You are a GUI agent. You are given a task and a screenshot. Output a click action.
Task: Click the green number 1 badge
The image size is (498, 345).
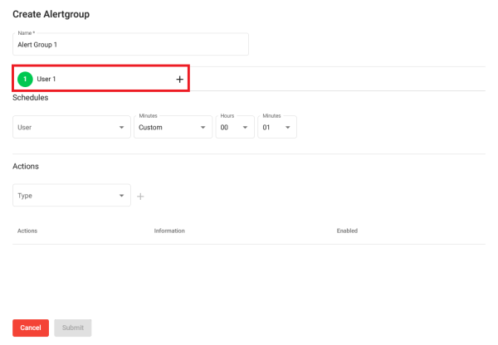point(25,79)
